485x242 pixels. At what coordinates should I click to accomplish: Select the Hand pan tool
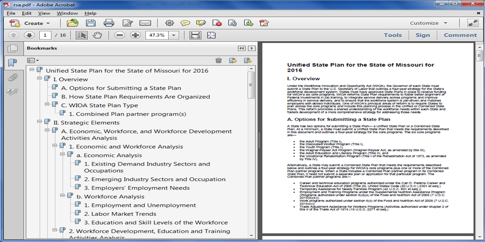(97, 35)
